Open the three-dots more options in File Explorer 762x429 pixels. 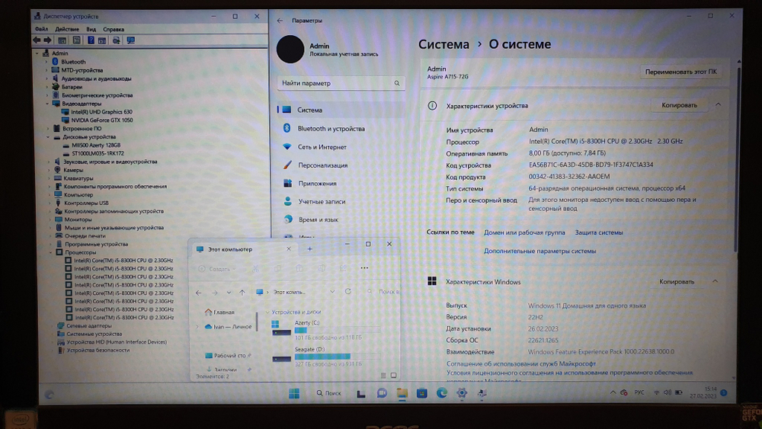click(x=364, y=268)
